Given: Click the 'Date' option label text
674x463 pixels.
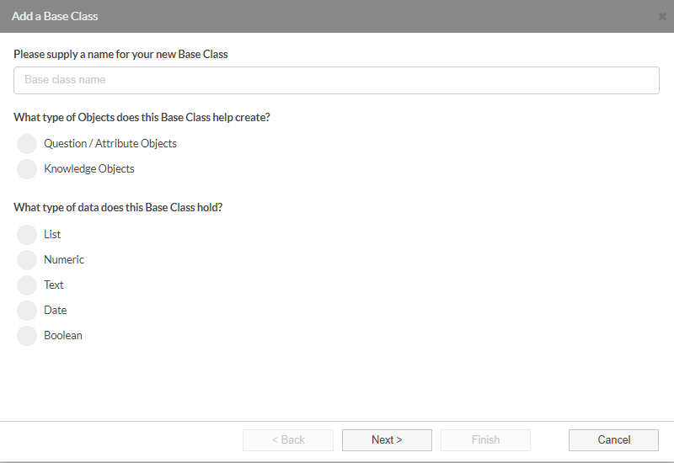Looking at the screenshot, I should 55,310.
